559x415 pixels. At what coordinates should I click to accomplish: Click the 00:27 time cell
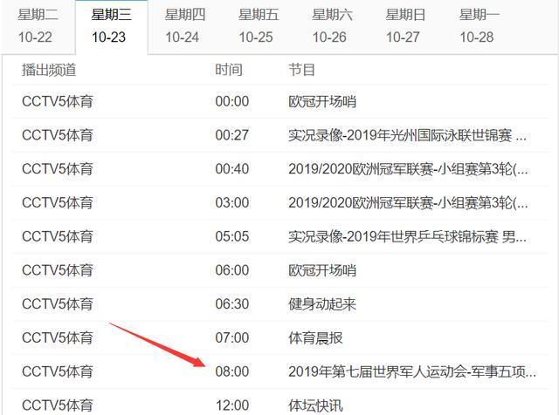click(x=232, y=135)
